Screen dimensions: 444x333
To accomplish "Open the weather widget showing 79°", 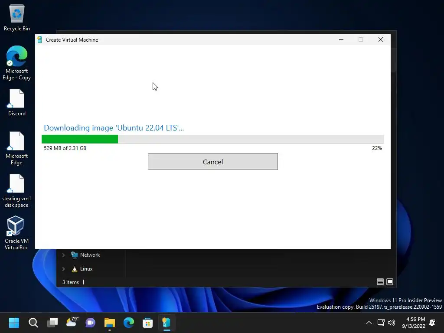I will (72, 322).
